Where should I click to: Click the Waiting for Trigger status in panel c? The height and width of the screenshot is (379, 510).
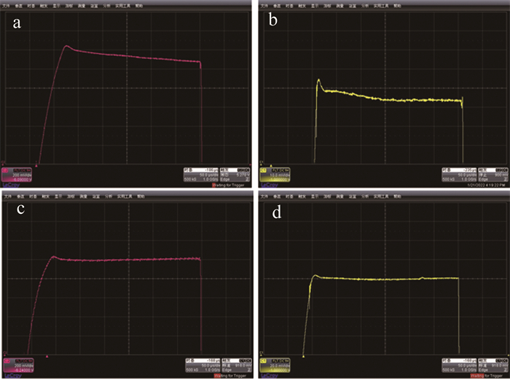pos(229,375)
